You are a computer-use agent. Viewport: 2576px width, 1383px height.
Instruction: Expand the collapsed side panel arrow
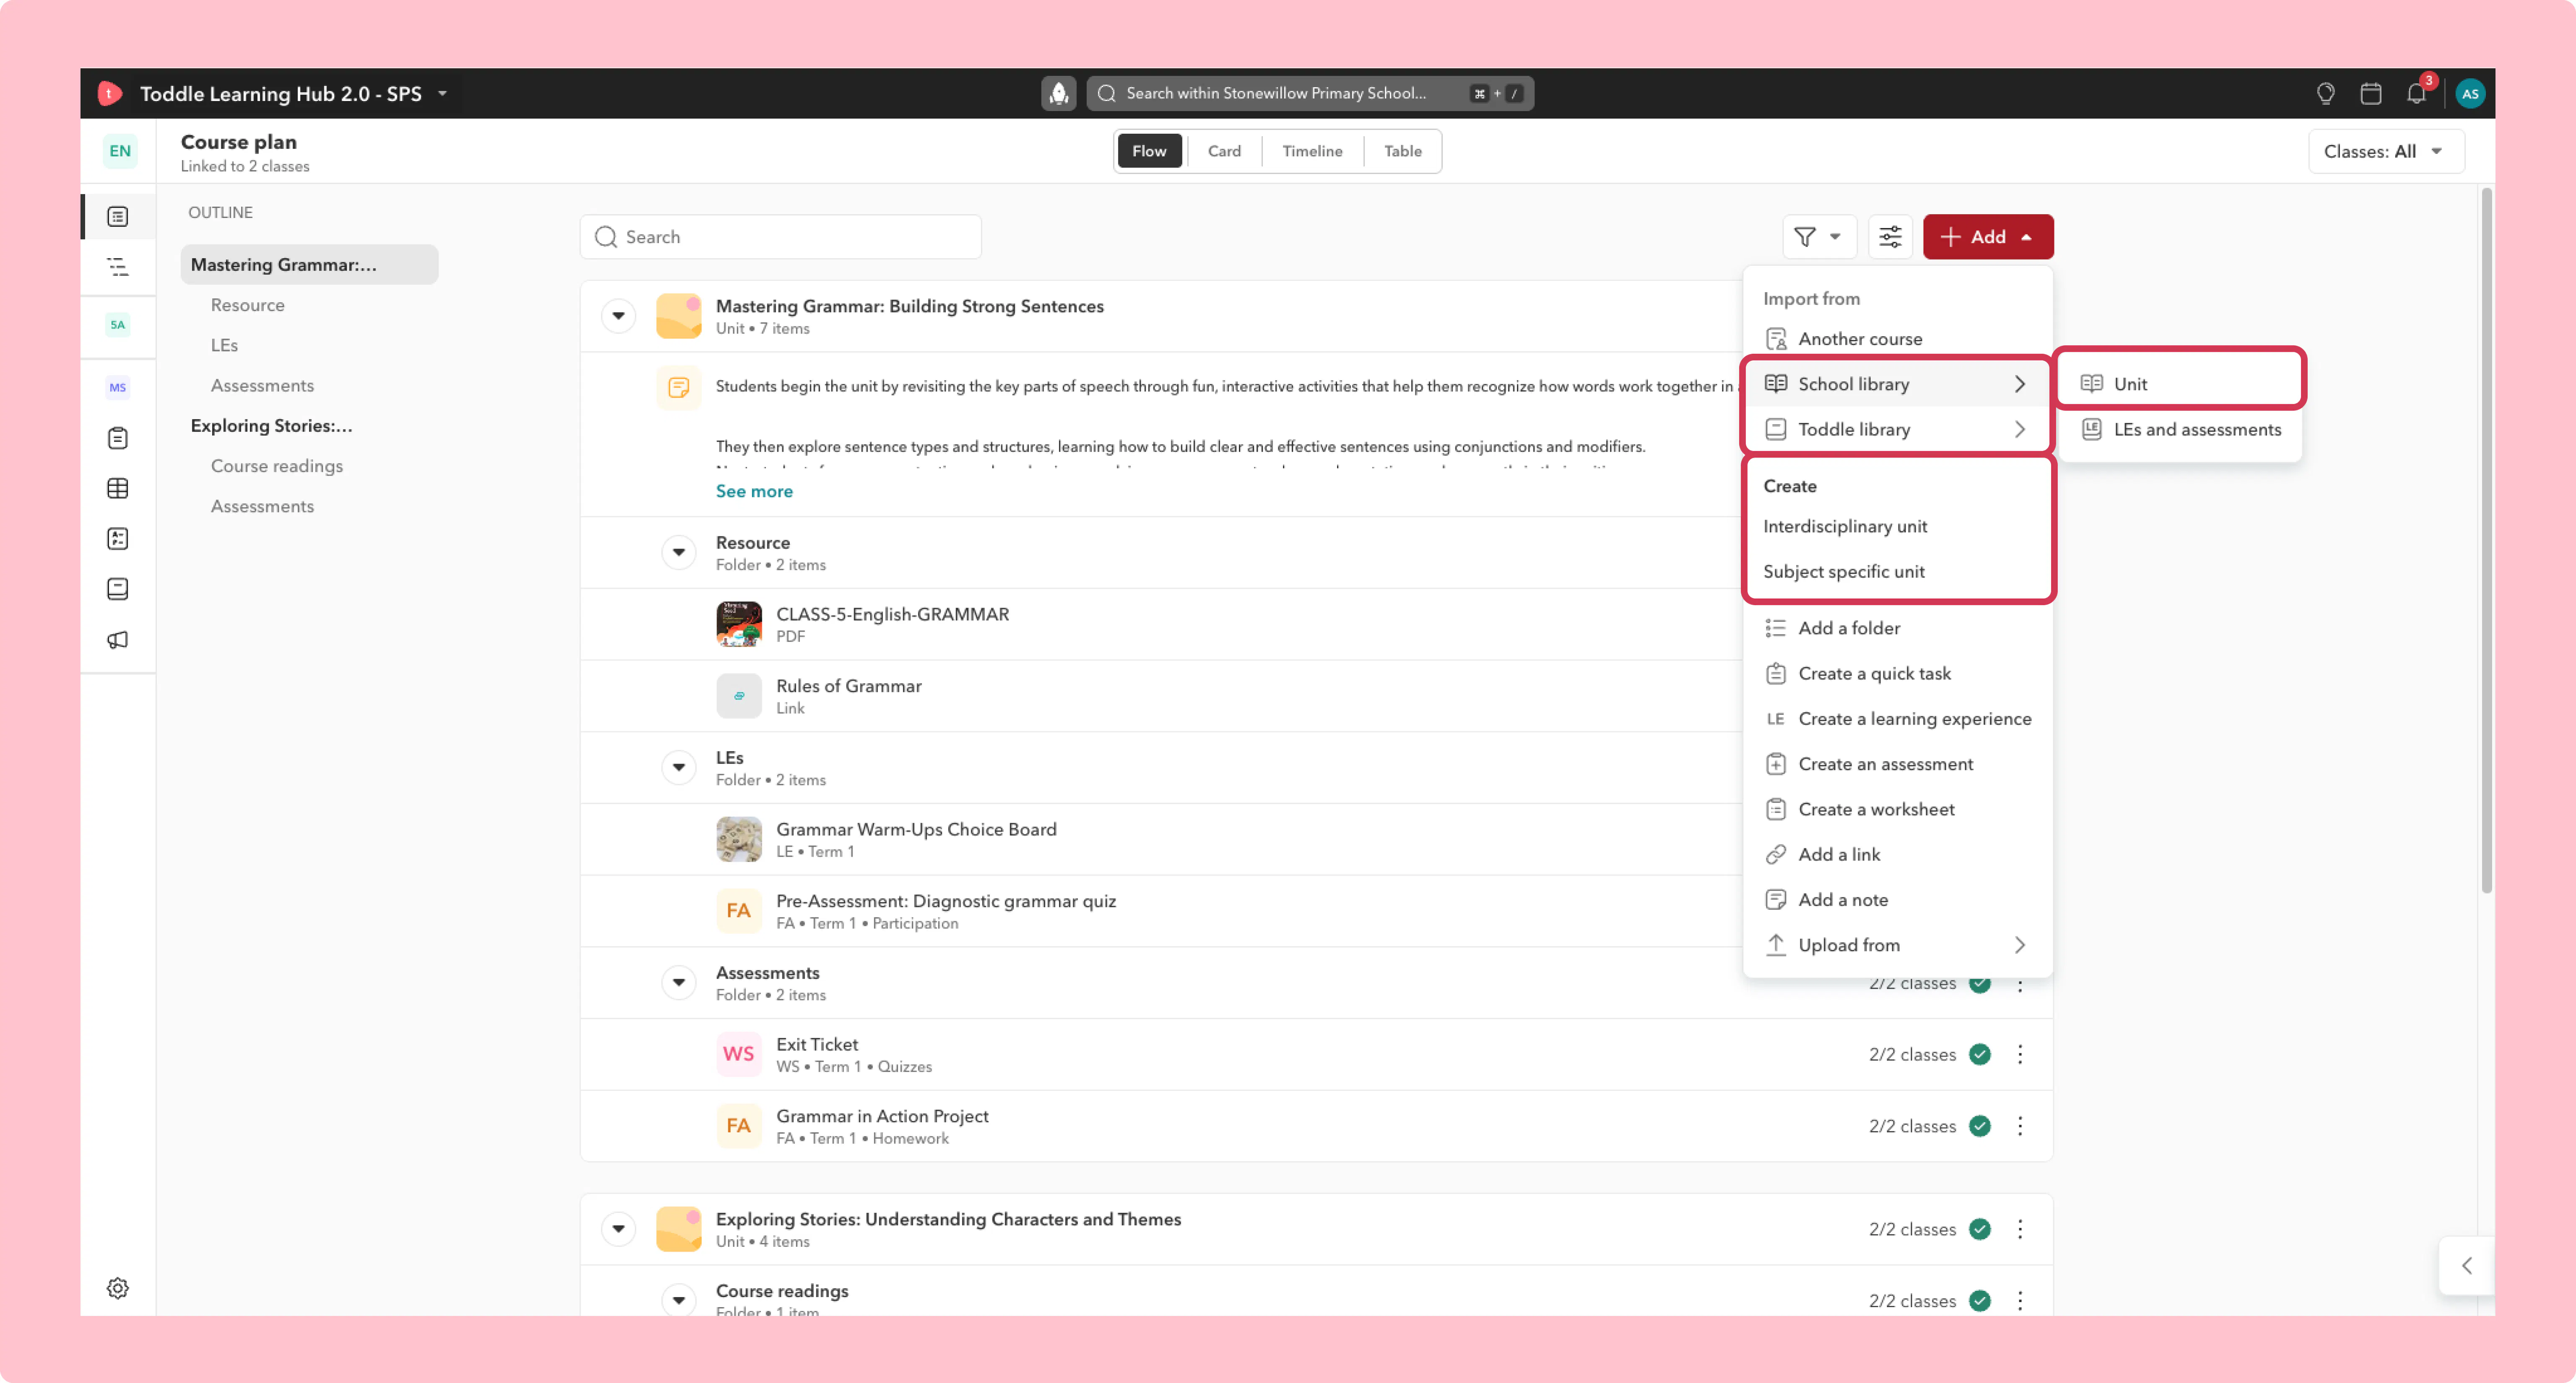[x=2467, y=1266]
